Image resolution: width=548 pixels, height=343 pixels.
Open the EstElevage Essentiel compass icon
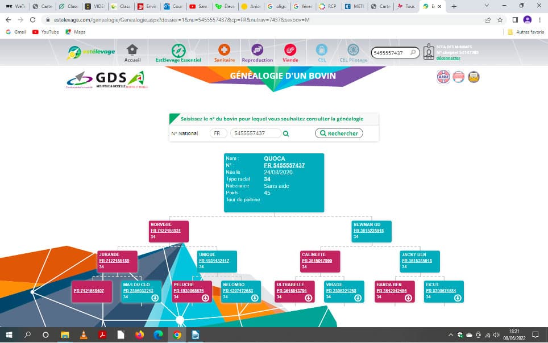tap(178, 51)
